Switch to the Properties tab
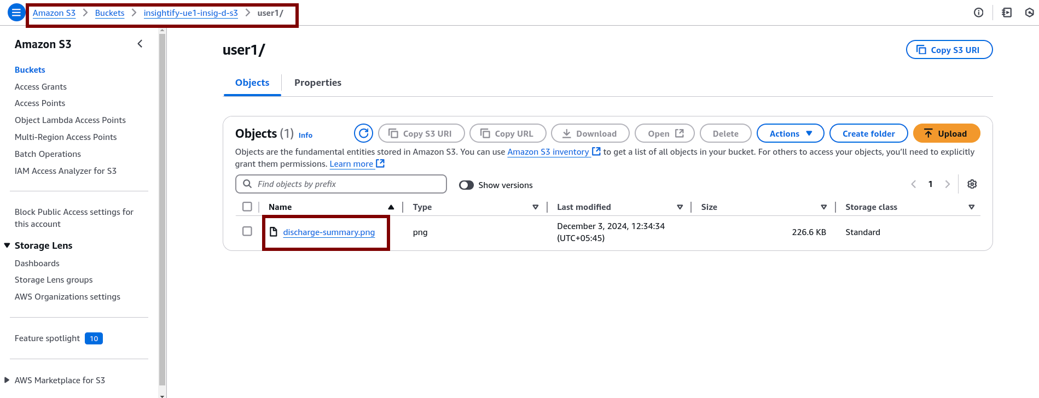Screen dimensions: 1039x398 tap(318, 83)
